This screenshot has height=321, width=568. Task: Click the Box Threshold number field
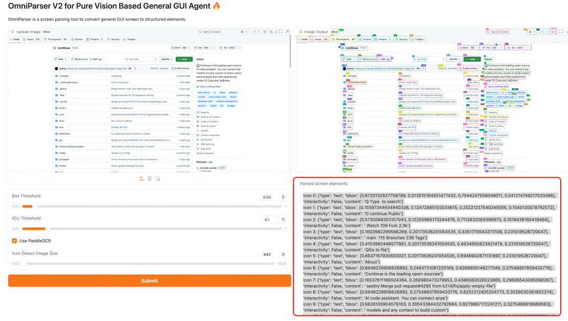(x=269, y=197)
